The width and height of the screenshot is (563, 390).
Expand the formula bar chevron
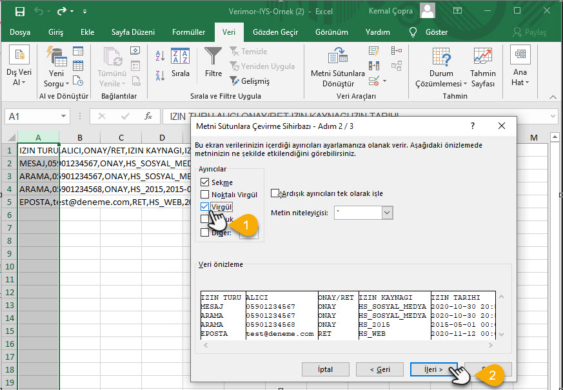(553, 116)
